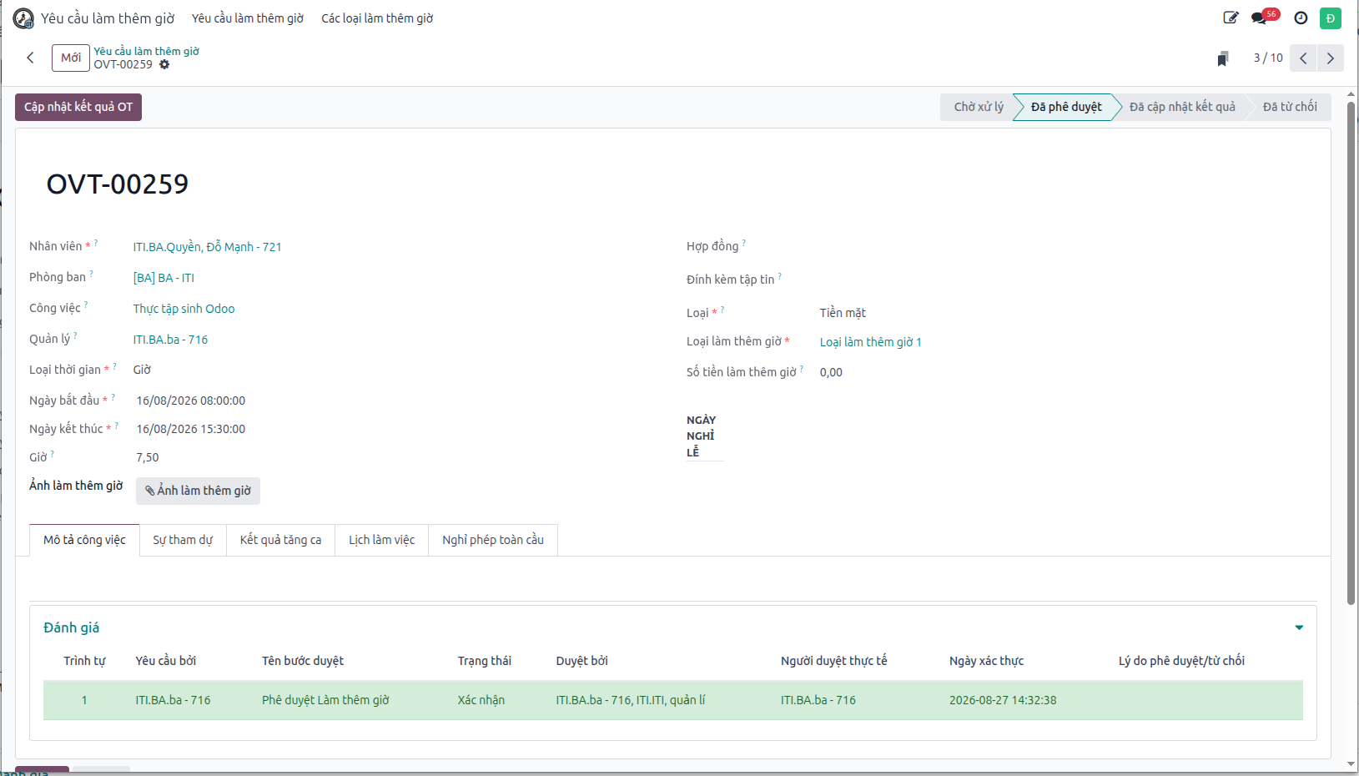This screenshot has height=776, width=1359.
Task: Click end date 16/08/2026 15:30:00
Action: pyautogui.click(x=191, y=429)
